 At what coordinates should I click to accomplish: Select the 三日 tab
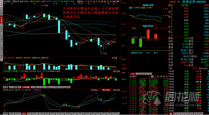click(x=138, y=74)
